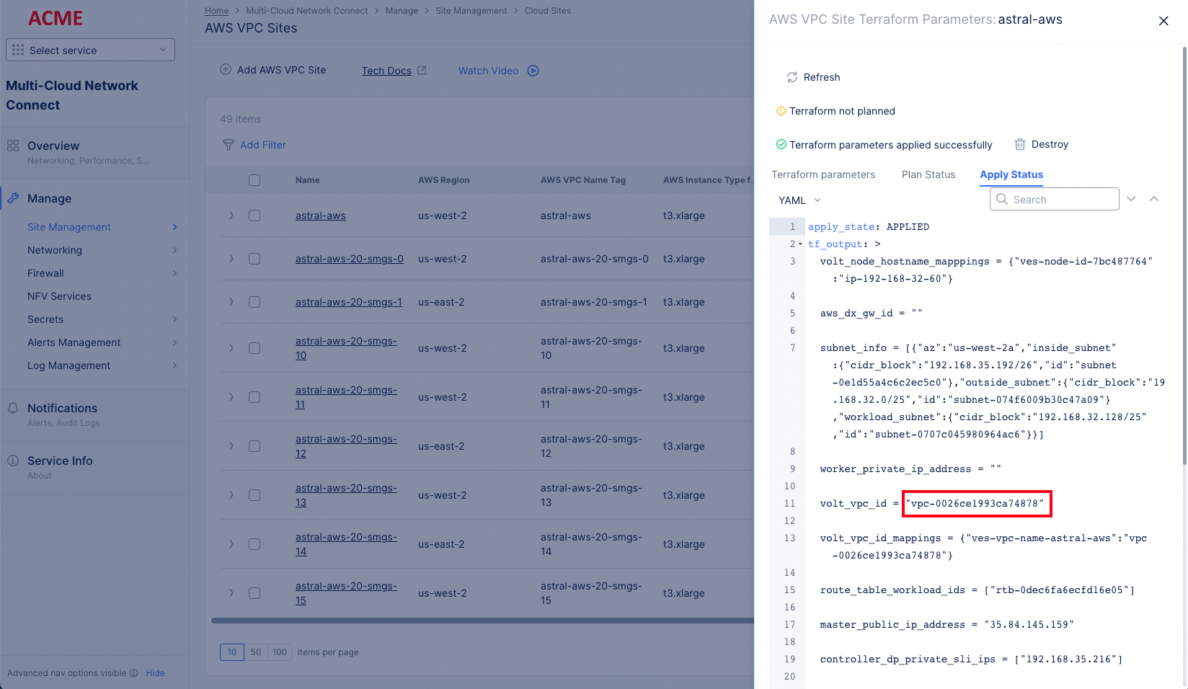Click the Refresh icon in the parameters panel
Screen dimensions: 1188x689
(792, 77)
